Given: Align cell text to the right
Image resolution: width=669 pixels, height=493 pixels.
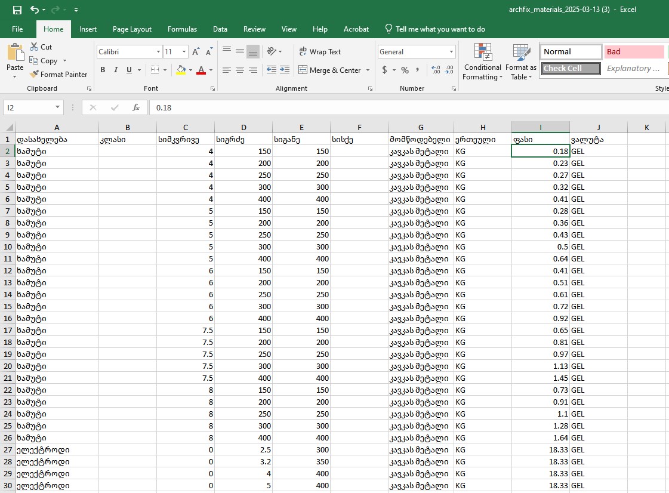Looking at the screenshot, I should coord(253,70).
